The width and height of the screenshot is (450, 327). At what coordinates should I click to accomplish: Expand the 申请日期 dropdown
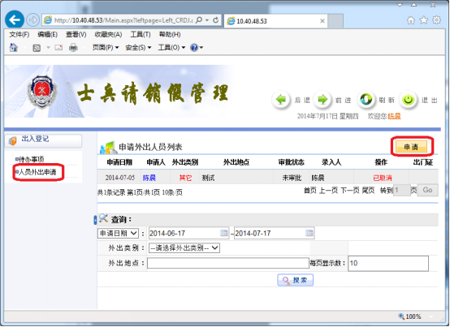(119, 234)
